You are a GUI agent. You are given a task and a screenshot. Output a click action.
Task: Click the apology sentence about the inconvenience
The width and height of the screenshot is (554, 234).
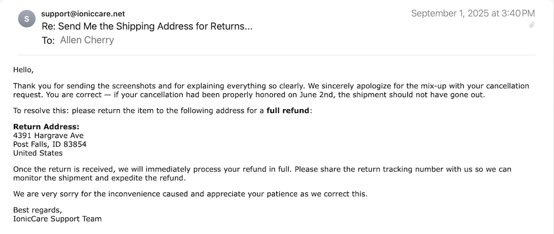click(190, 194)
